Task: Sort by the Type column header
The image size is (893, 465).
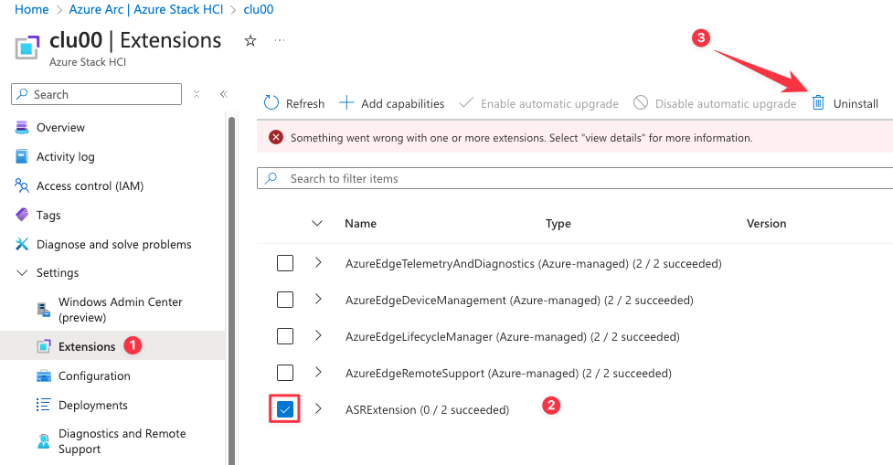Action: click(558, 223)
